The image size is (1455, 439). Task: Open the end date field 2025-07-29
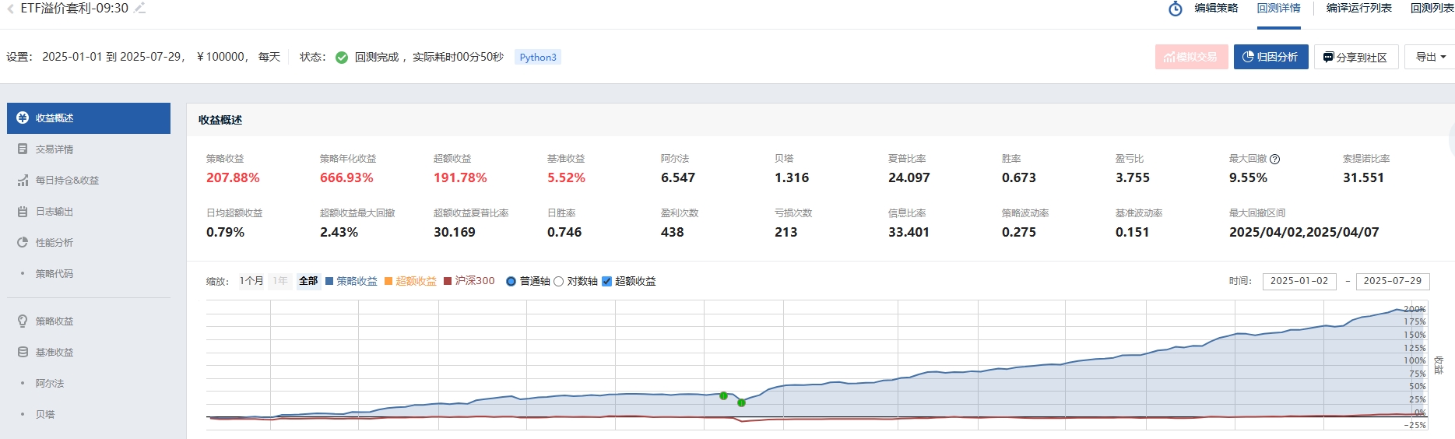(x=1392, y=281)
